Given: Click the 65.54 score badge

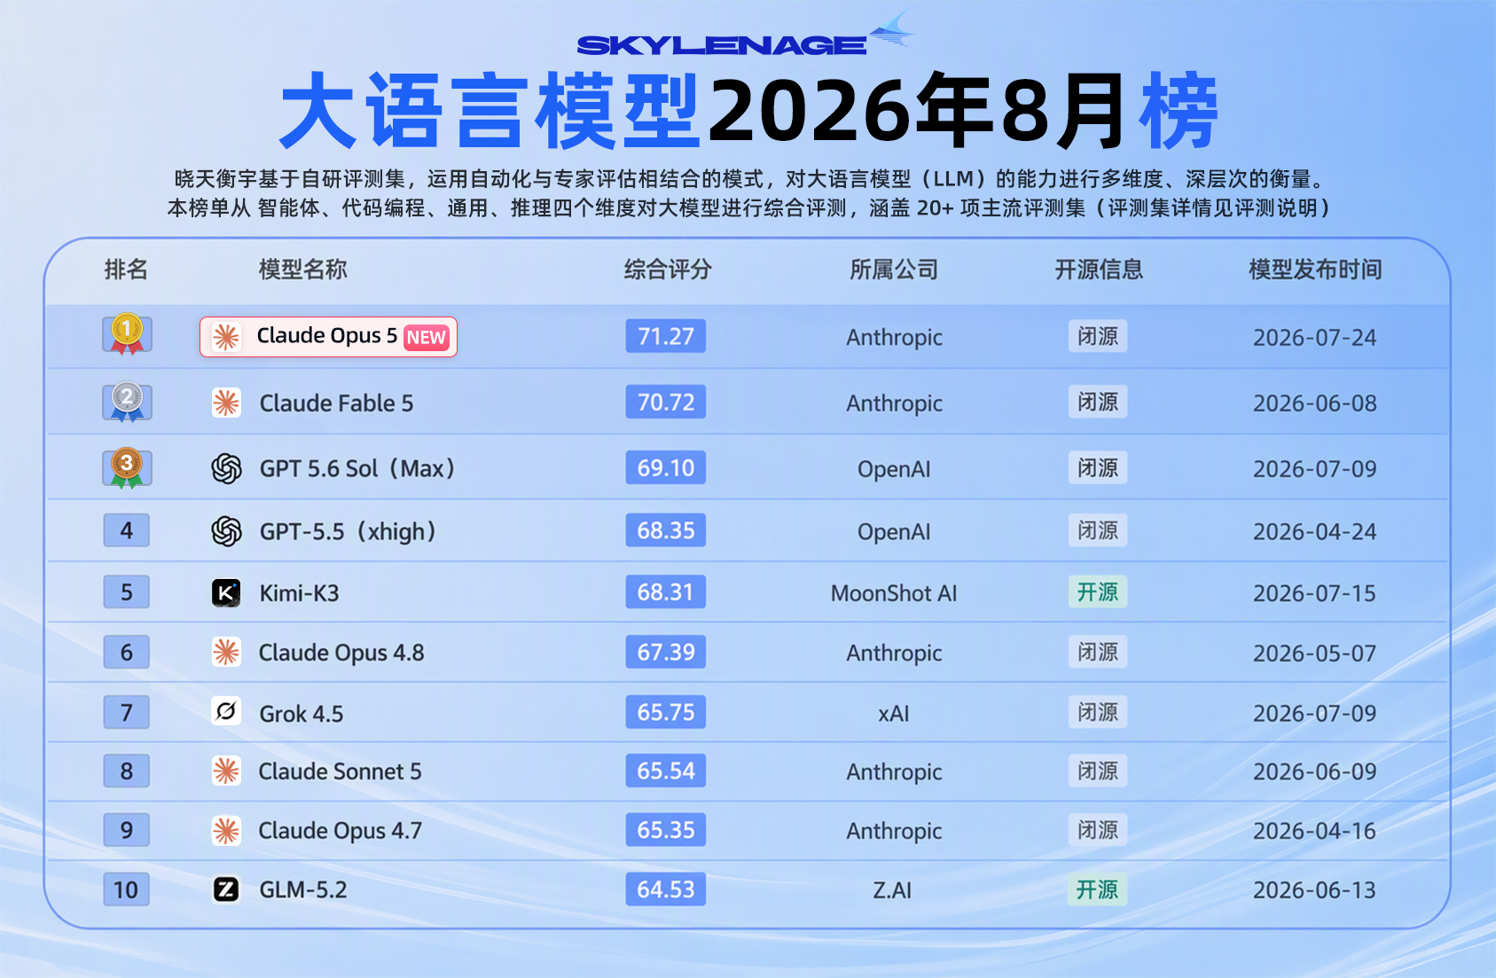Looking at the screenshot, I should tap(666, 771).
